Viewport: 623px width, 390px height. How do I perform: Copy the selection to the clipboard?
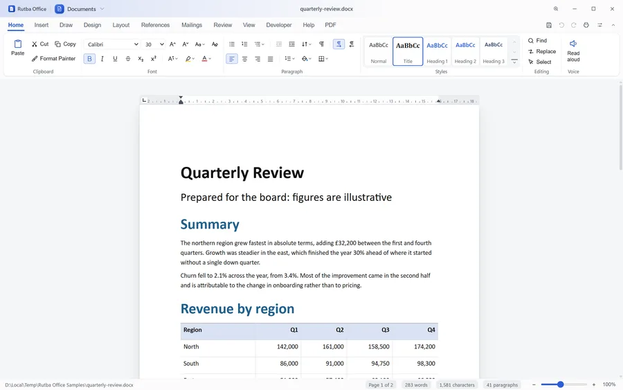click(x=65, y=44)
